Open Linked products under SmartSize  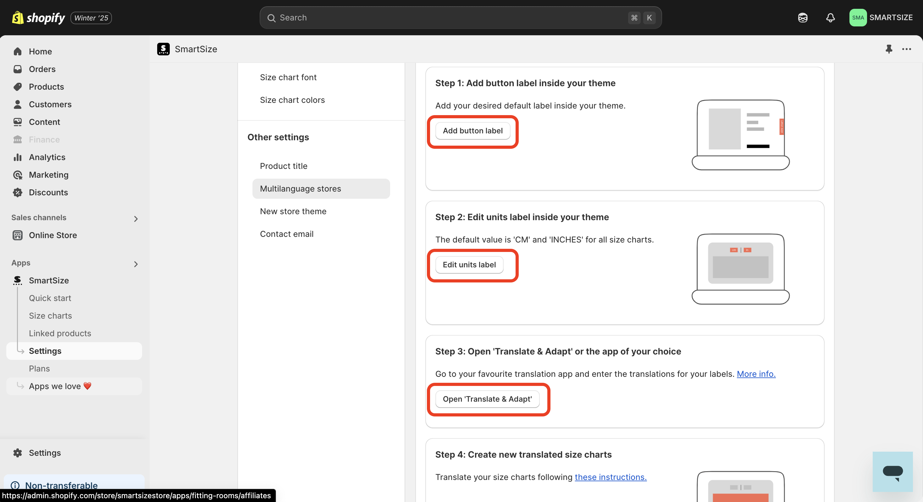pyautogui.click(x=60, y=333)
